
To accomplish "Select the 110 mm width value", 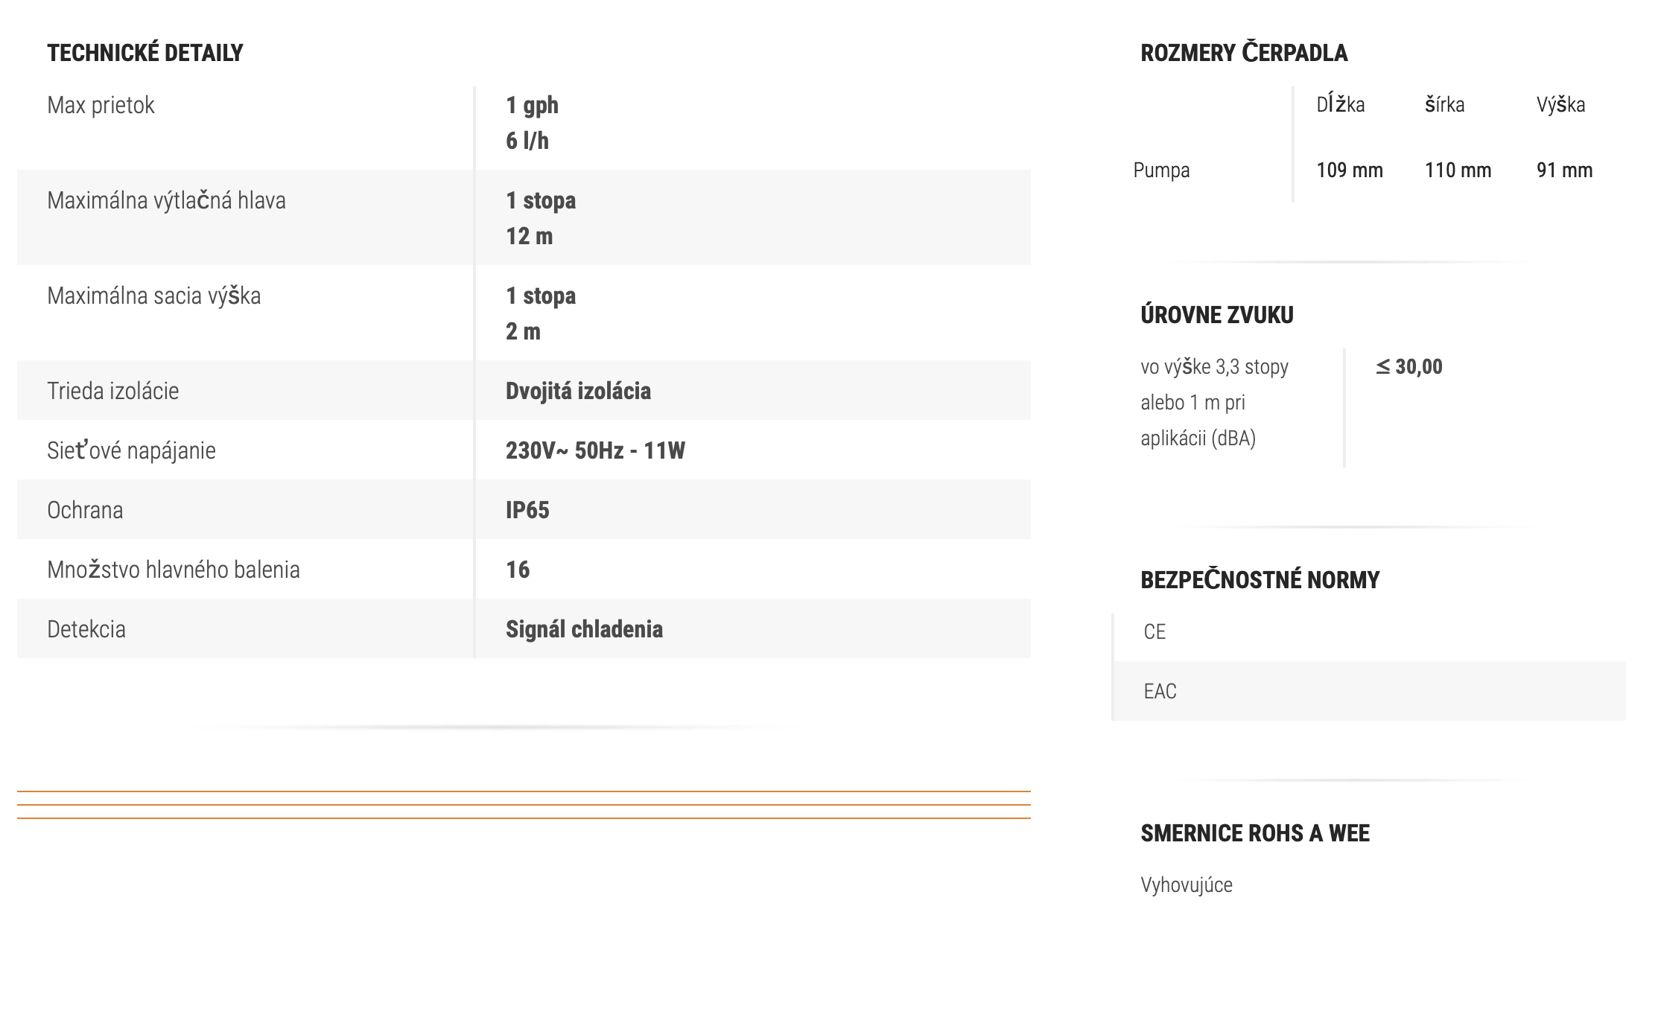I will coord(1458,170).
